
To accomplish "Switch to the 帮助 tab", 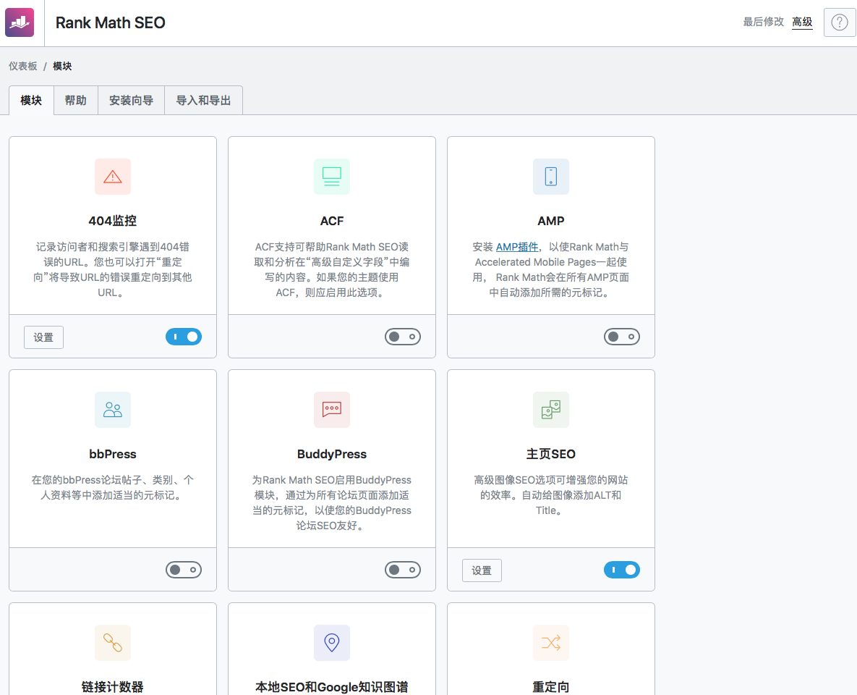I will click(76, 101).
